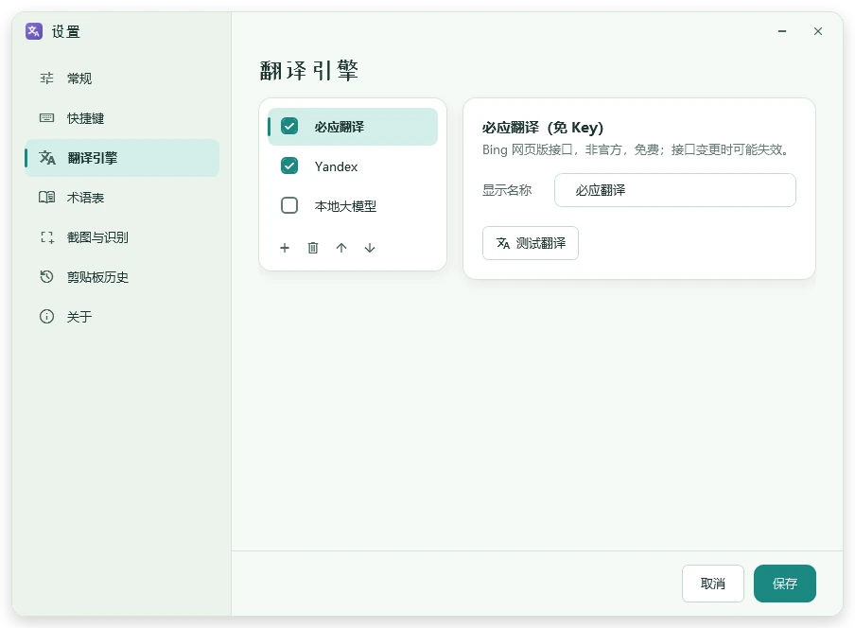855x628 pixels.
Task: Open 剪贴板历史 settings
Action: (x=122, y=277)
